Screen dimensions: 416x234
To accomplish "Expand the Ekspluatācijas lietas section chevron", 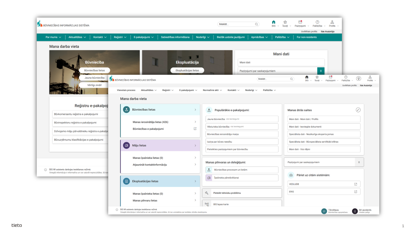I will click(195, 181).
